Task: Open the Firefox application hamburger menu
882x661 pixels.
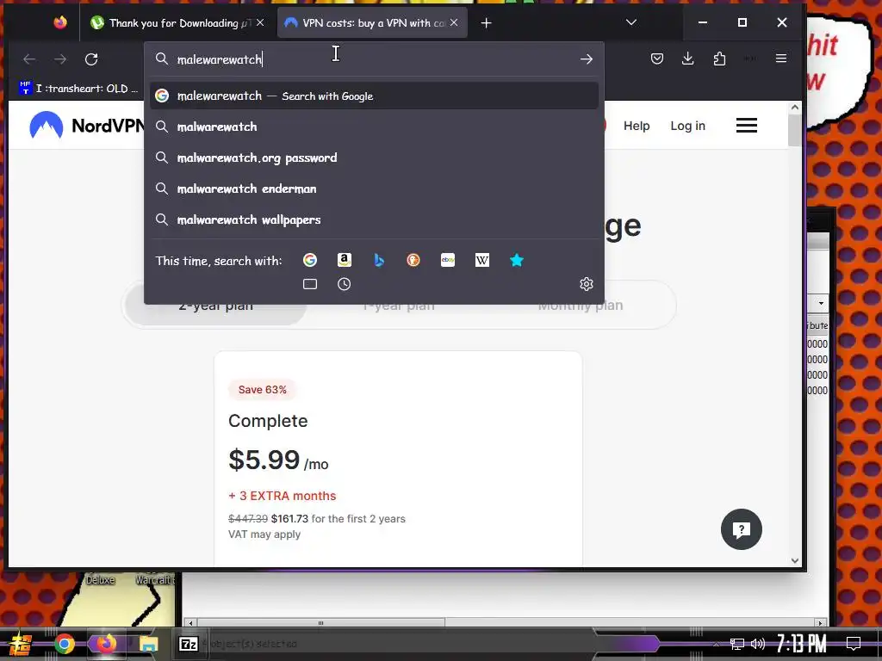Action: [x=780, y=59]
